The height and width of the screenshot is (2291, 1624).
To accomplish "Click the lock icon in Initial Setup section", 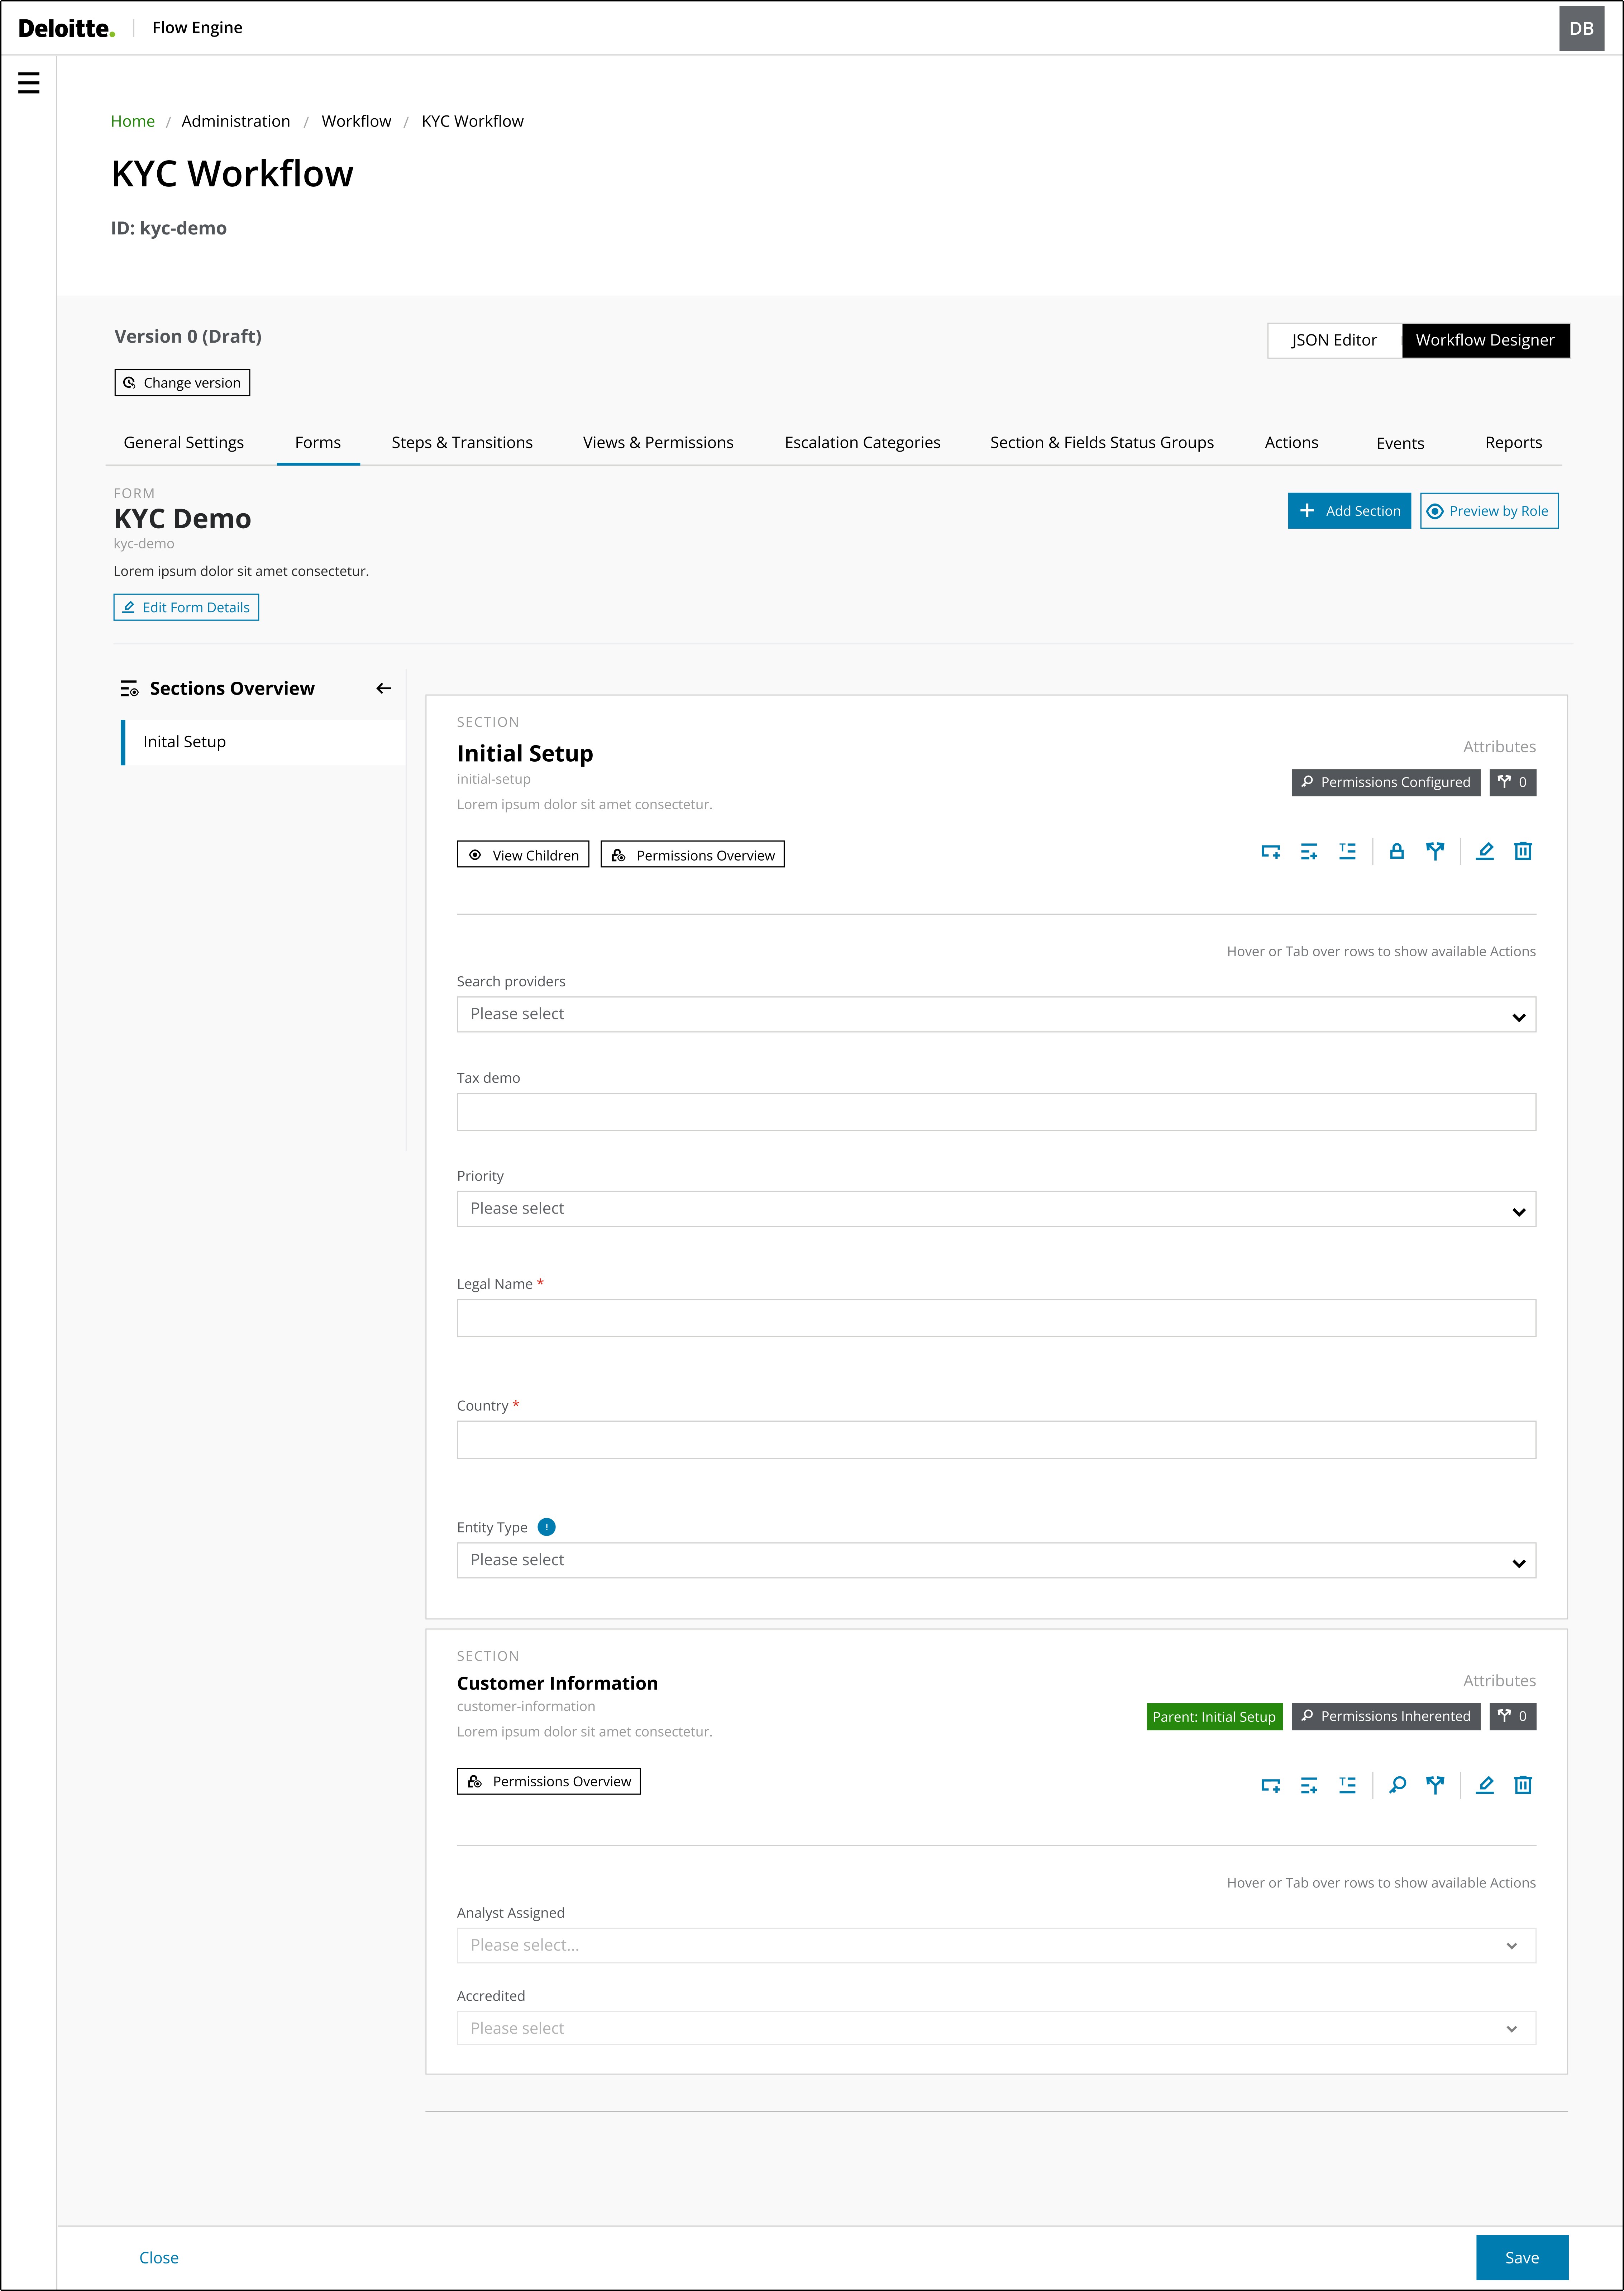I will tap(1397, 851).
